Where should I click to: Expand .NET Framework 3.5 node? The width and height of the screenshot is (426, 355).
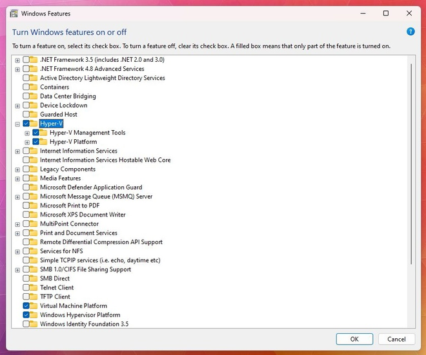pos(17,60)
